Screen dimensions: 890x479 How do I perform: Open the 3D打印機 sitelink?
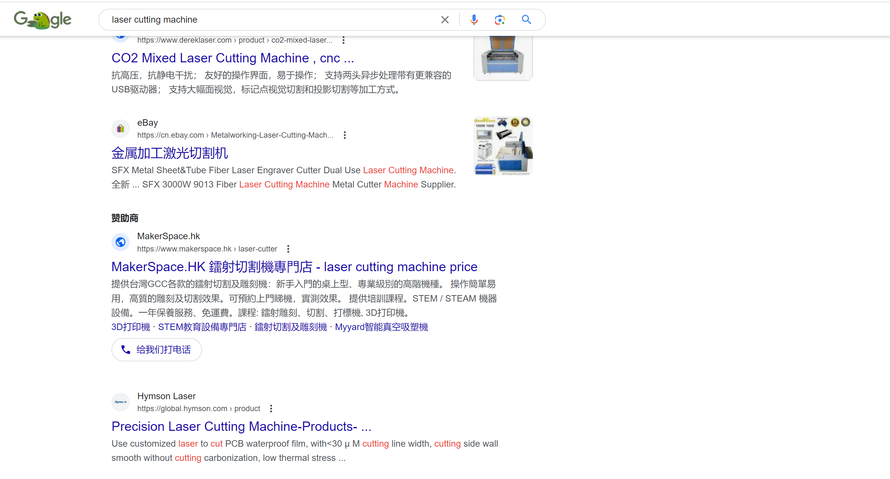(x=131, y=327)
